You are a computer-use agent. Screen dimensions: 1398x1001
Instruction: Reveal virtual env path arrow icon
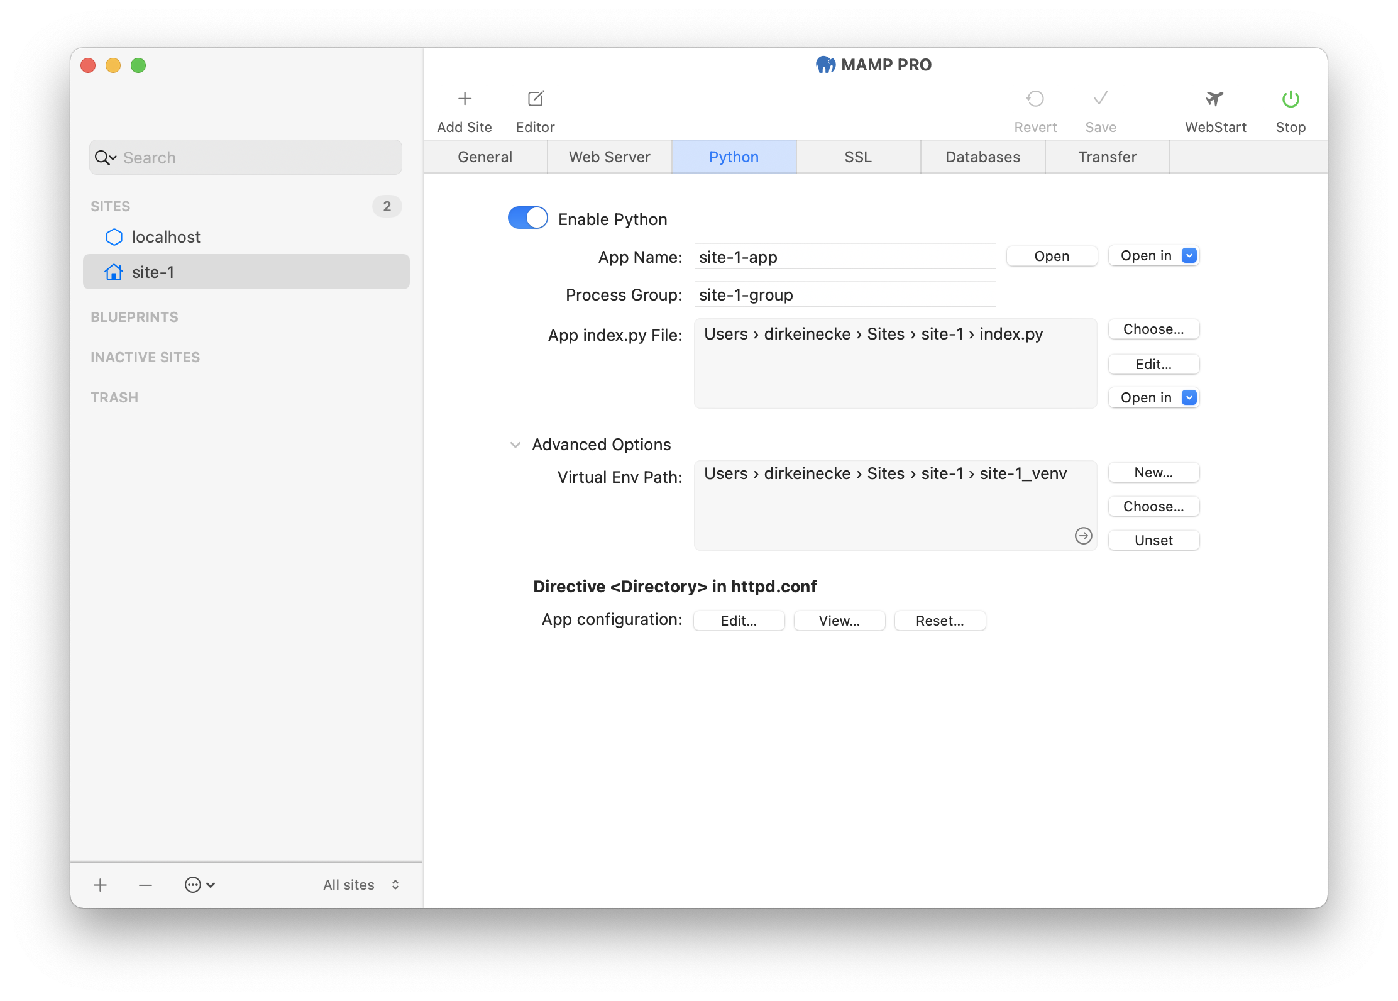[1083, 536]
